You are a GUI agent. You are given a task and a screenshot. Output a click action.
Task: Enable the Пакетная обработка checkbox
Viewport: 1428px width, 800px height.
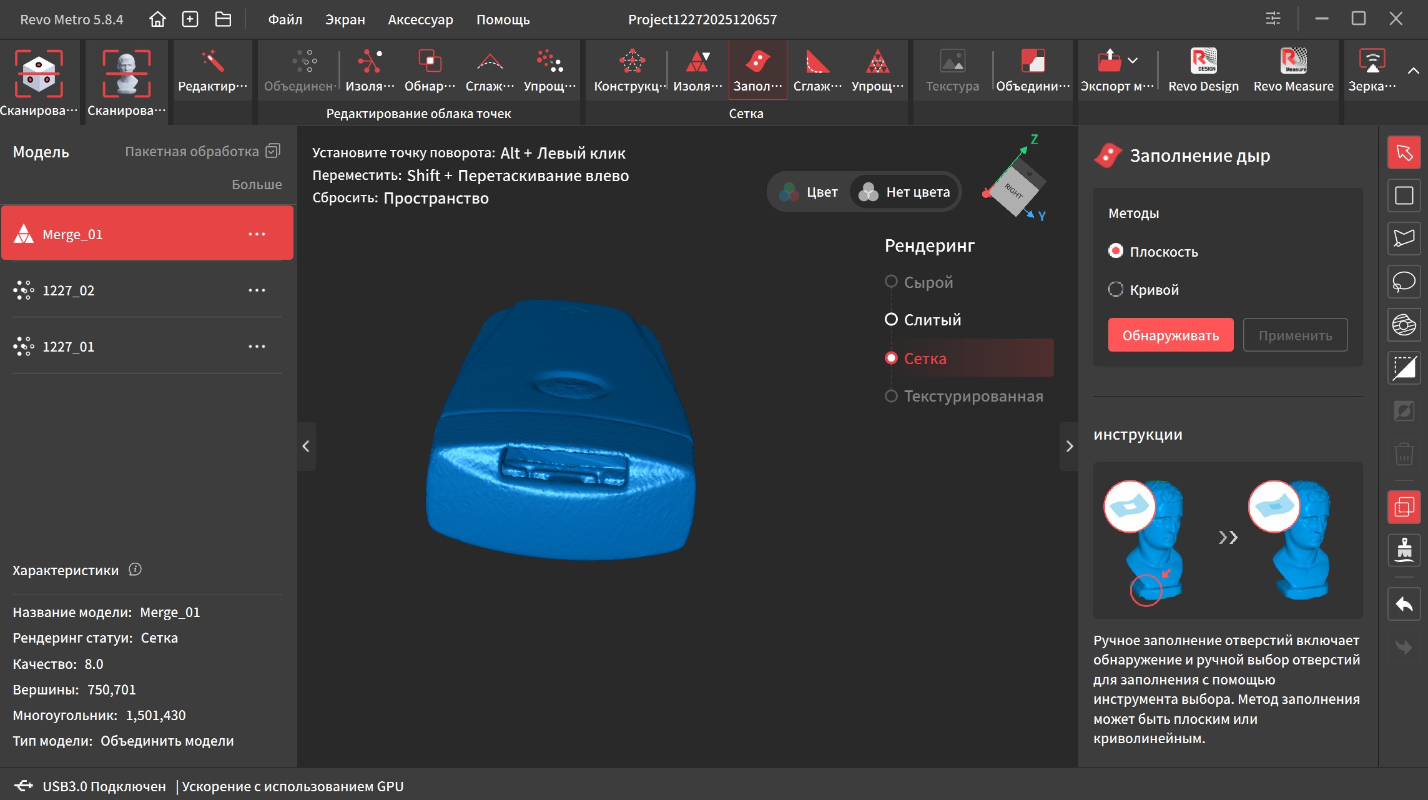pos(273,151)
